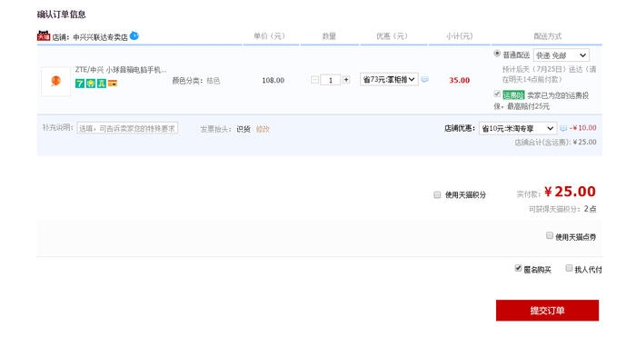Click the 补充说明 note input field
Image resolution: width=636 pixels, height=337 pixels.
tap(127, 128)
